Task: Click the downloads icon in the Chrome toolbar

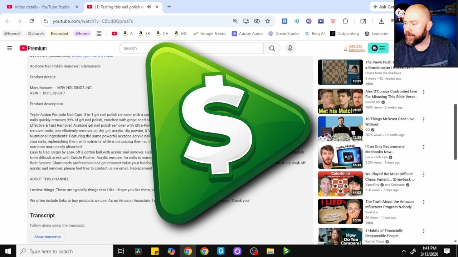Action: (381, 21)
